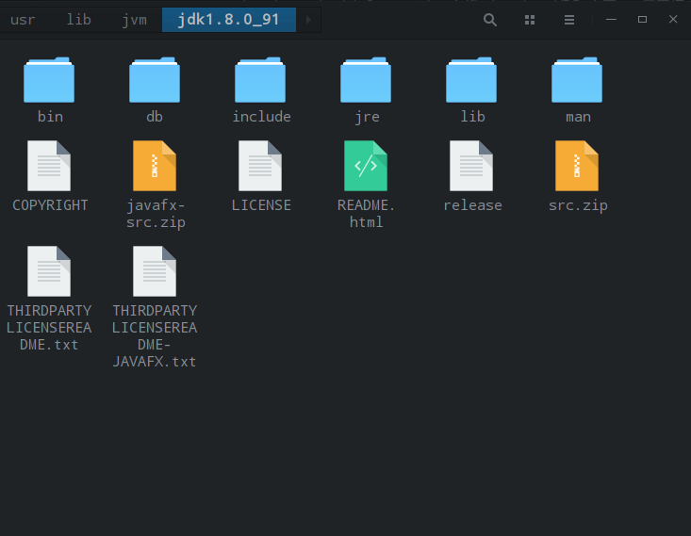The height and width of the screenshot is (536, 691).
Task: Open the jre folder icon
Action: (366, 80)
